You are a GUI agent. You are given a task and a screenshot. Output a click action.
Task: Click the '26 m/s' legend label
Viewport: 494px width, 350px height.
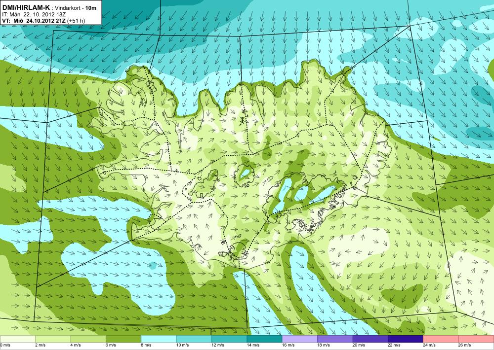point(465,345)
